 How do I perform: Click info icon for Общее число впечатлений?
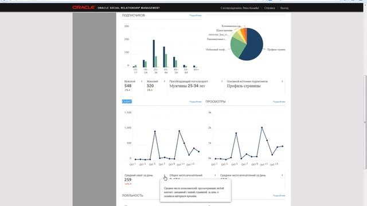tap(215, 175)
